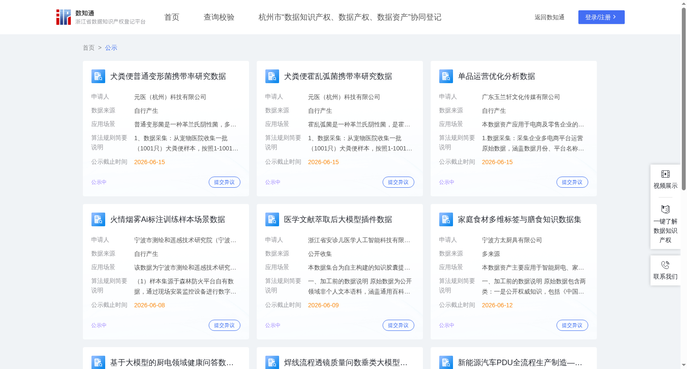Click document icon of 焊线流程透镜质量问数垂类大模型 card
Viewport: 687px width, 369px height.
pyautogui.click(x=272, y=363)
